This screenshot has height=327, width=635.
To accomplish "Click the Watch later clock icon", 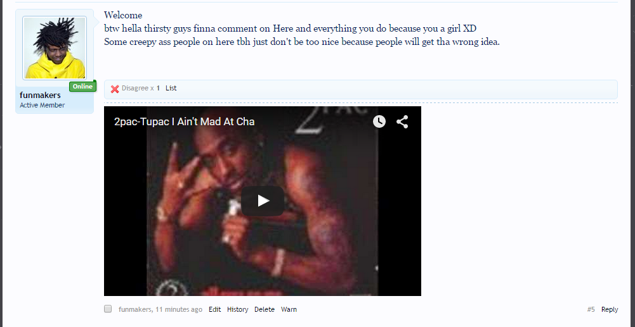I will 379,121.
